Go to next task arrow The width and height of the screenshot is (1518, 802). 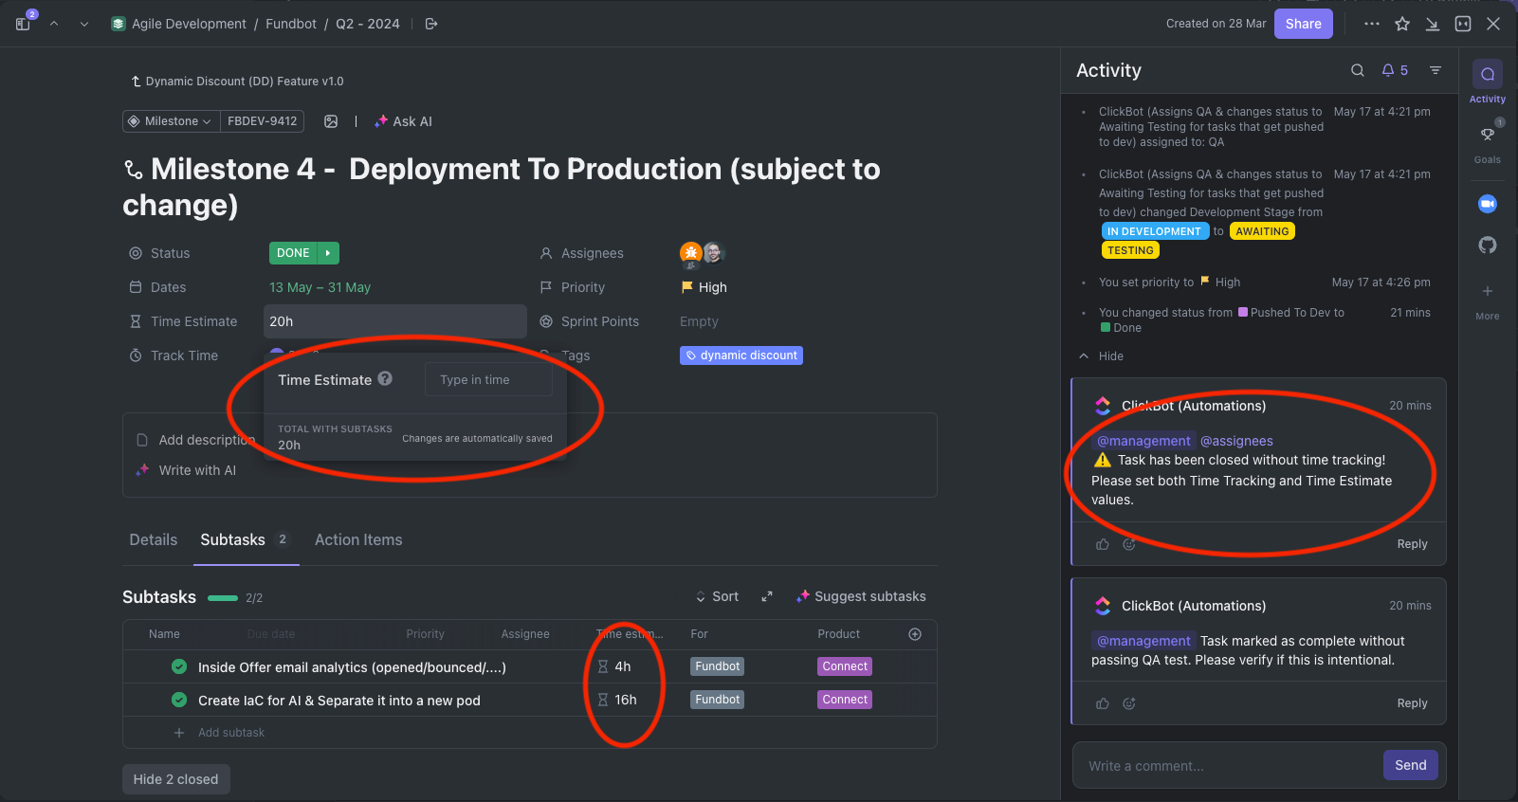click(x=84, y=24)
